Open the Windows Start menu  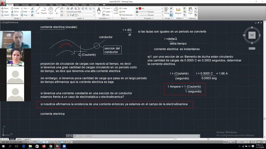[x=3, y=146]
